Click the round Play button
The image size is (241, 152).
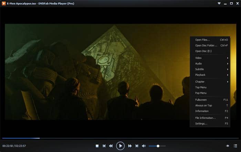click(120, 146)
